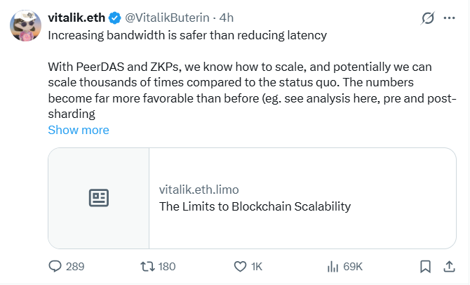Like the tweet with the heart icon

coord(240,266)
